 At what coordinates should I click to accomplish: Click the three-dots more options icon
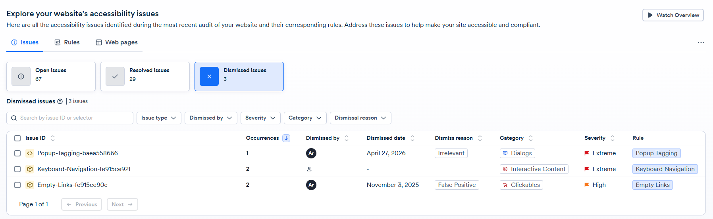click(701, 42)
